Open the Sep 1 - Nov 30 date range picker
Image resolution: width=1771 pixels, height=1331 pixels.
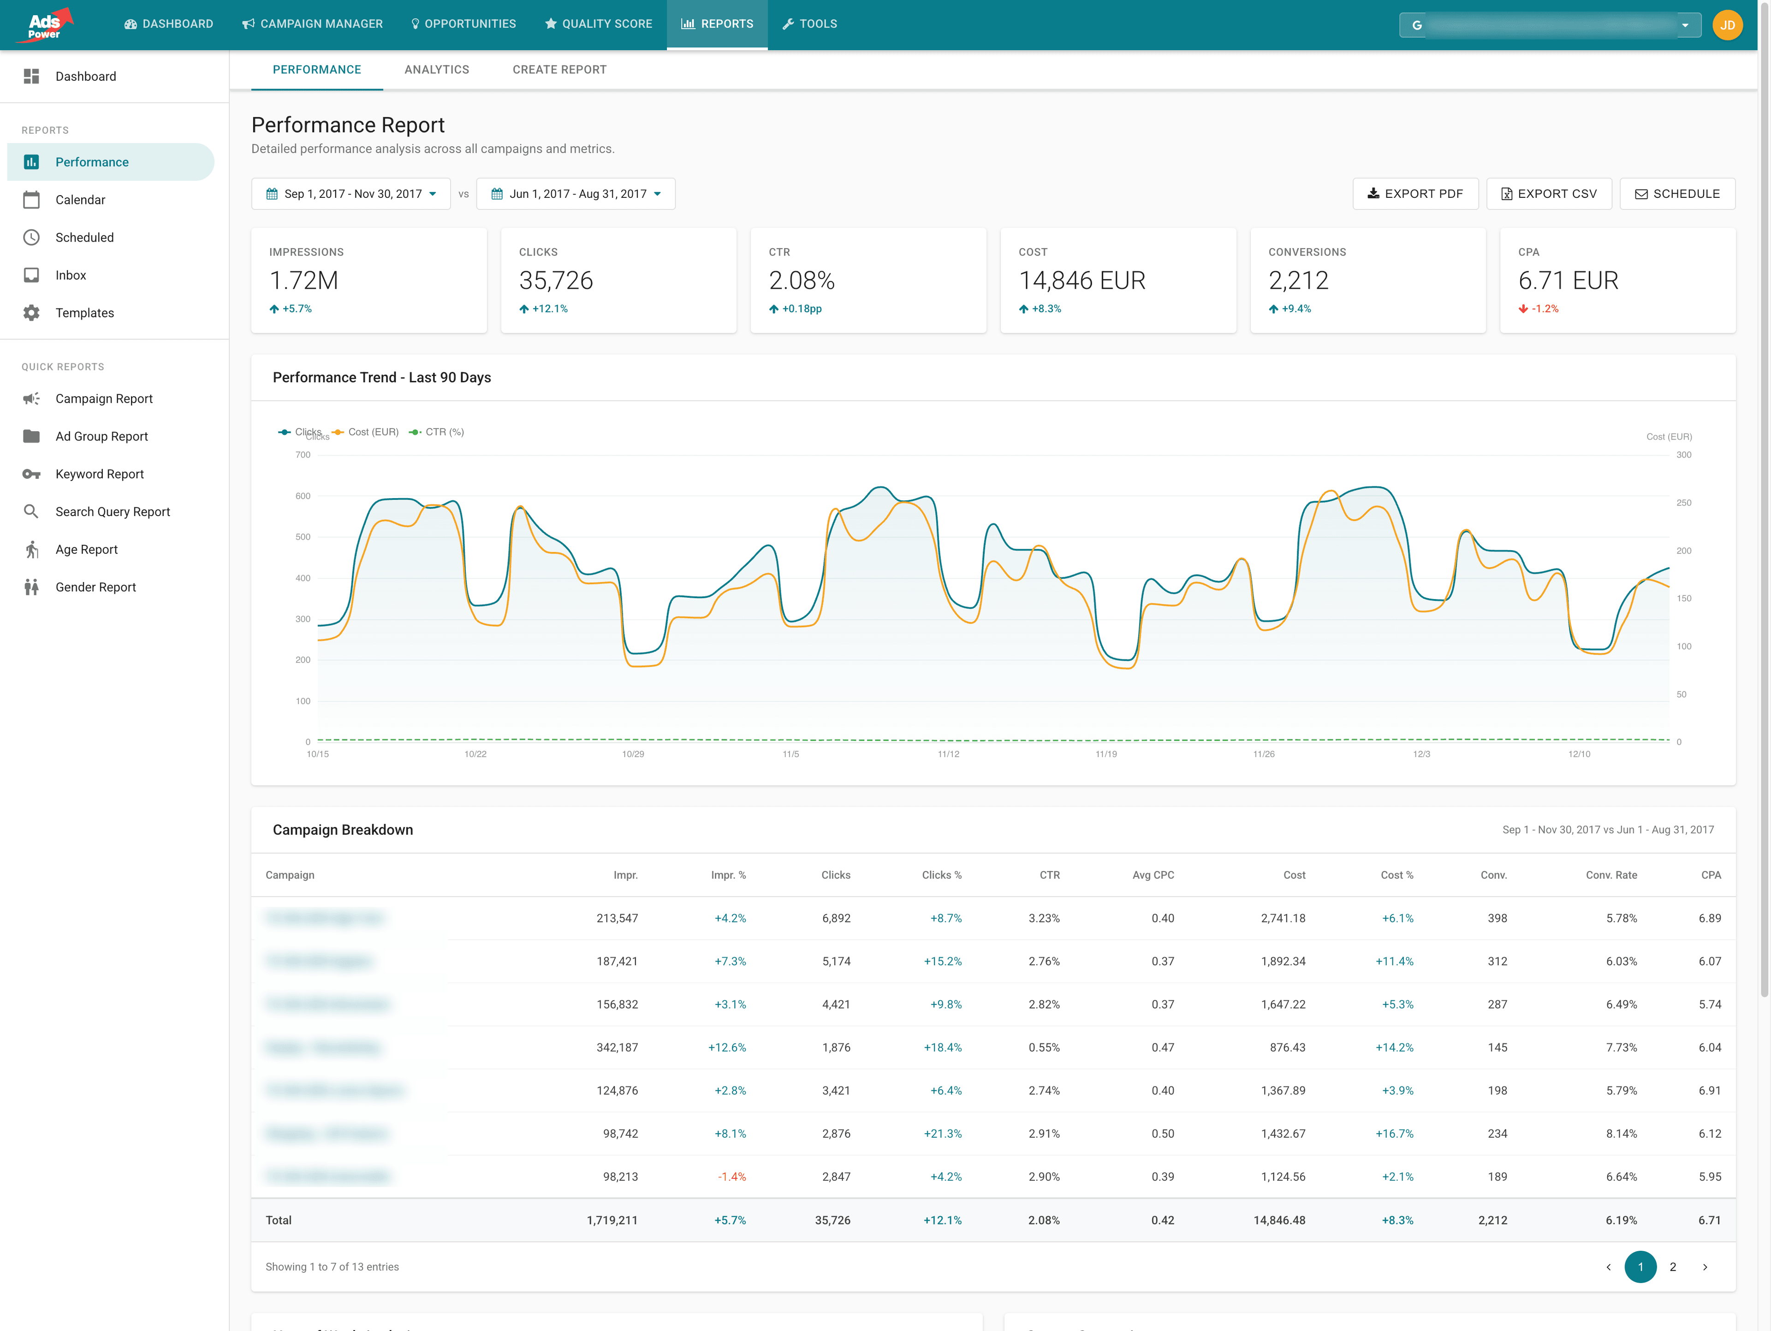tap(351, 193)
